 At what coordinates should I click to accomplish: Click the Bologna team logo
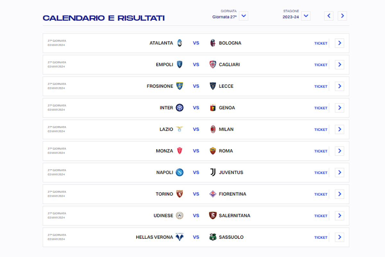pyautogui.click(x=213, y=43)
